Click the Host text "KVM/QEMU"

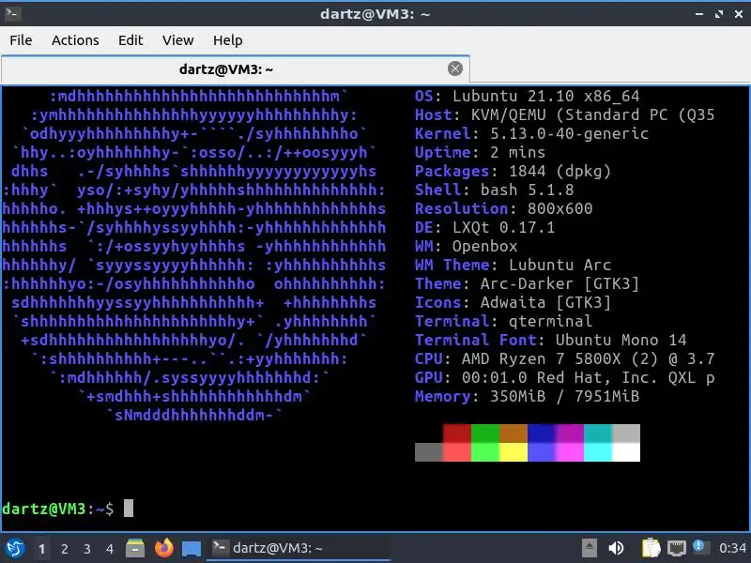[509, 114]
